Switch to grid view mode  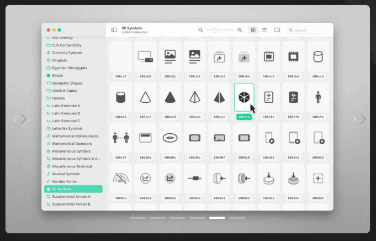[253, 30]
